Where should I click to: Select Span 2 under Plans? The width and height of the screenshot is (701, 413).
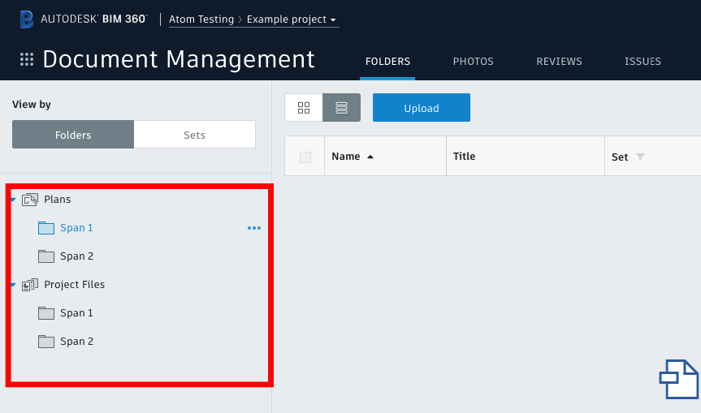(77, 256)
